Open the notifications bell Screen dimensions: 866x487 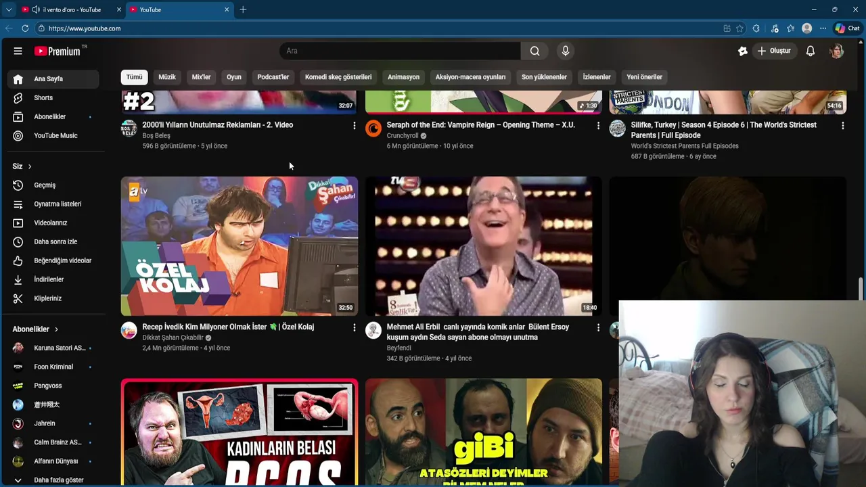810,51
